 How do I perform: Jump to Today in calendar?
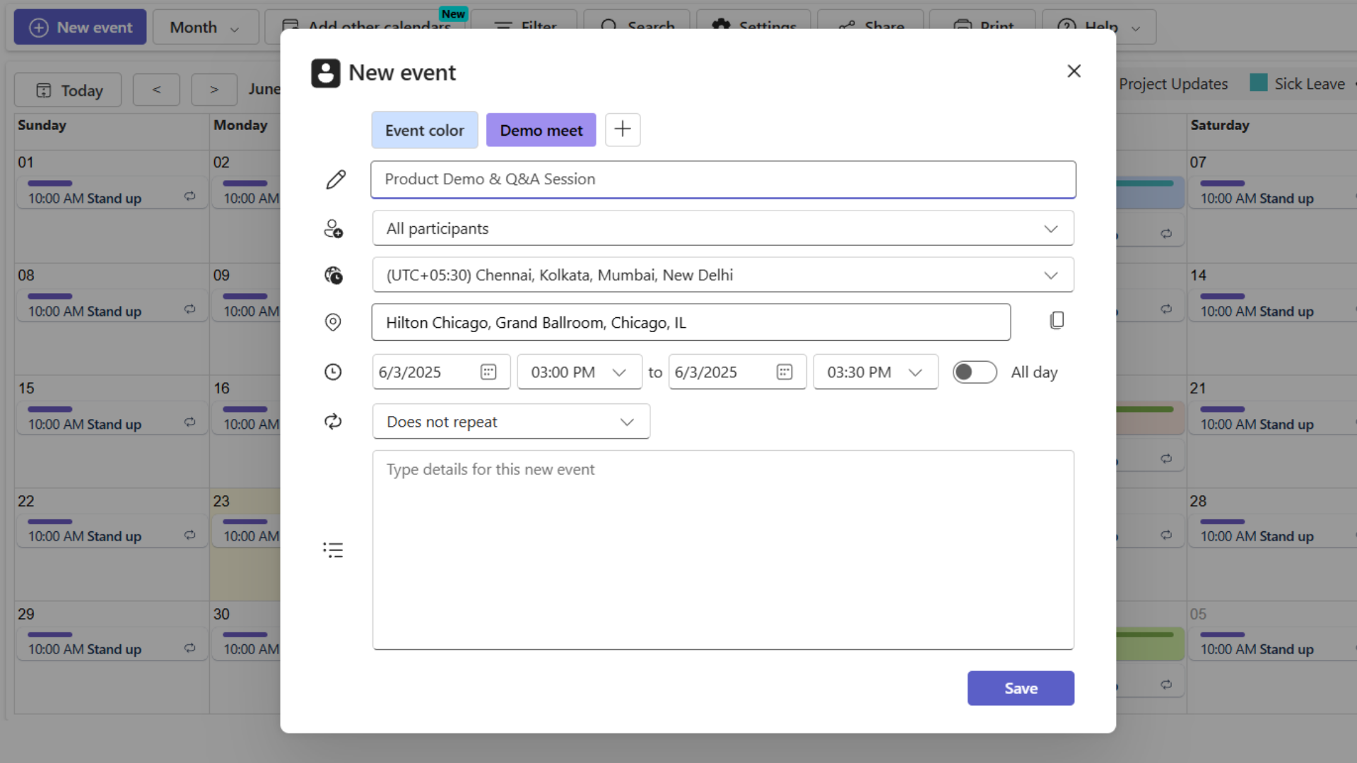click(x=68, y=90)
